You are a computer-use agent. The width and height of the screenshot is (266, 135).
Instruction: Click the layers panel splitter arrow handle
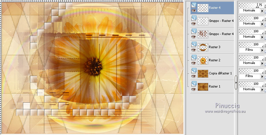point(236,82)
